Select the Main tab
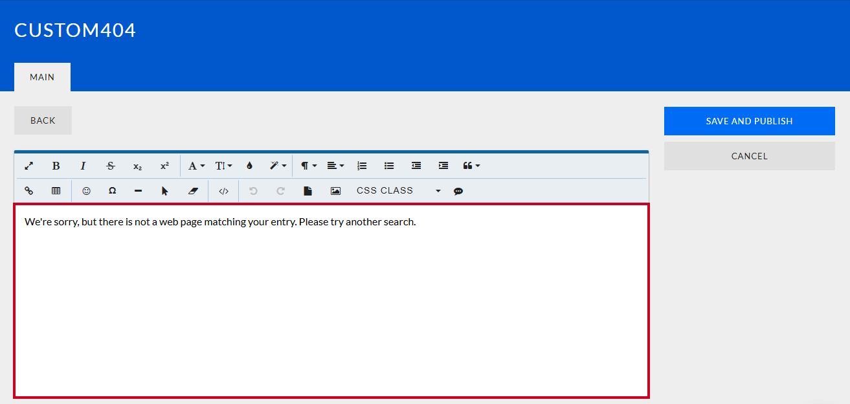850x404 pixels. click(42, 77)
